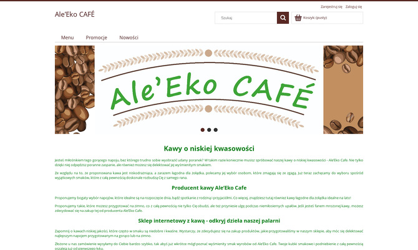The height and width of the screenshot is (250, 418).
Task: Select the second slider dot
Action: [209, 130]
